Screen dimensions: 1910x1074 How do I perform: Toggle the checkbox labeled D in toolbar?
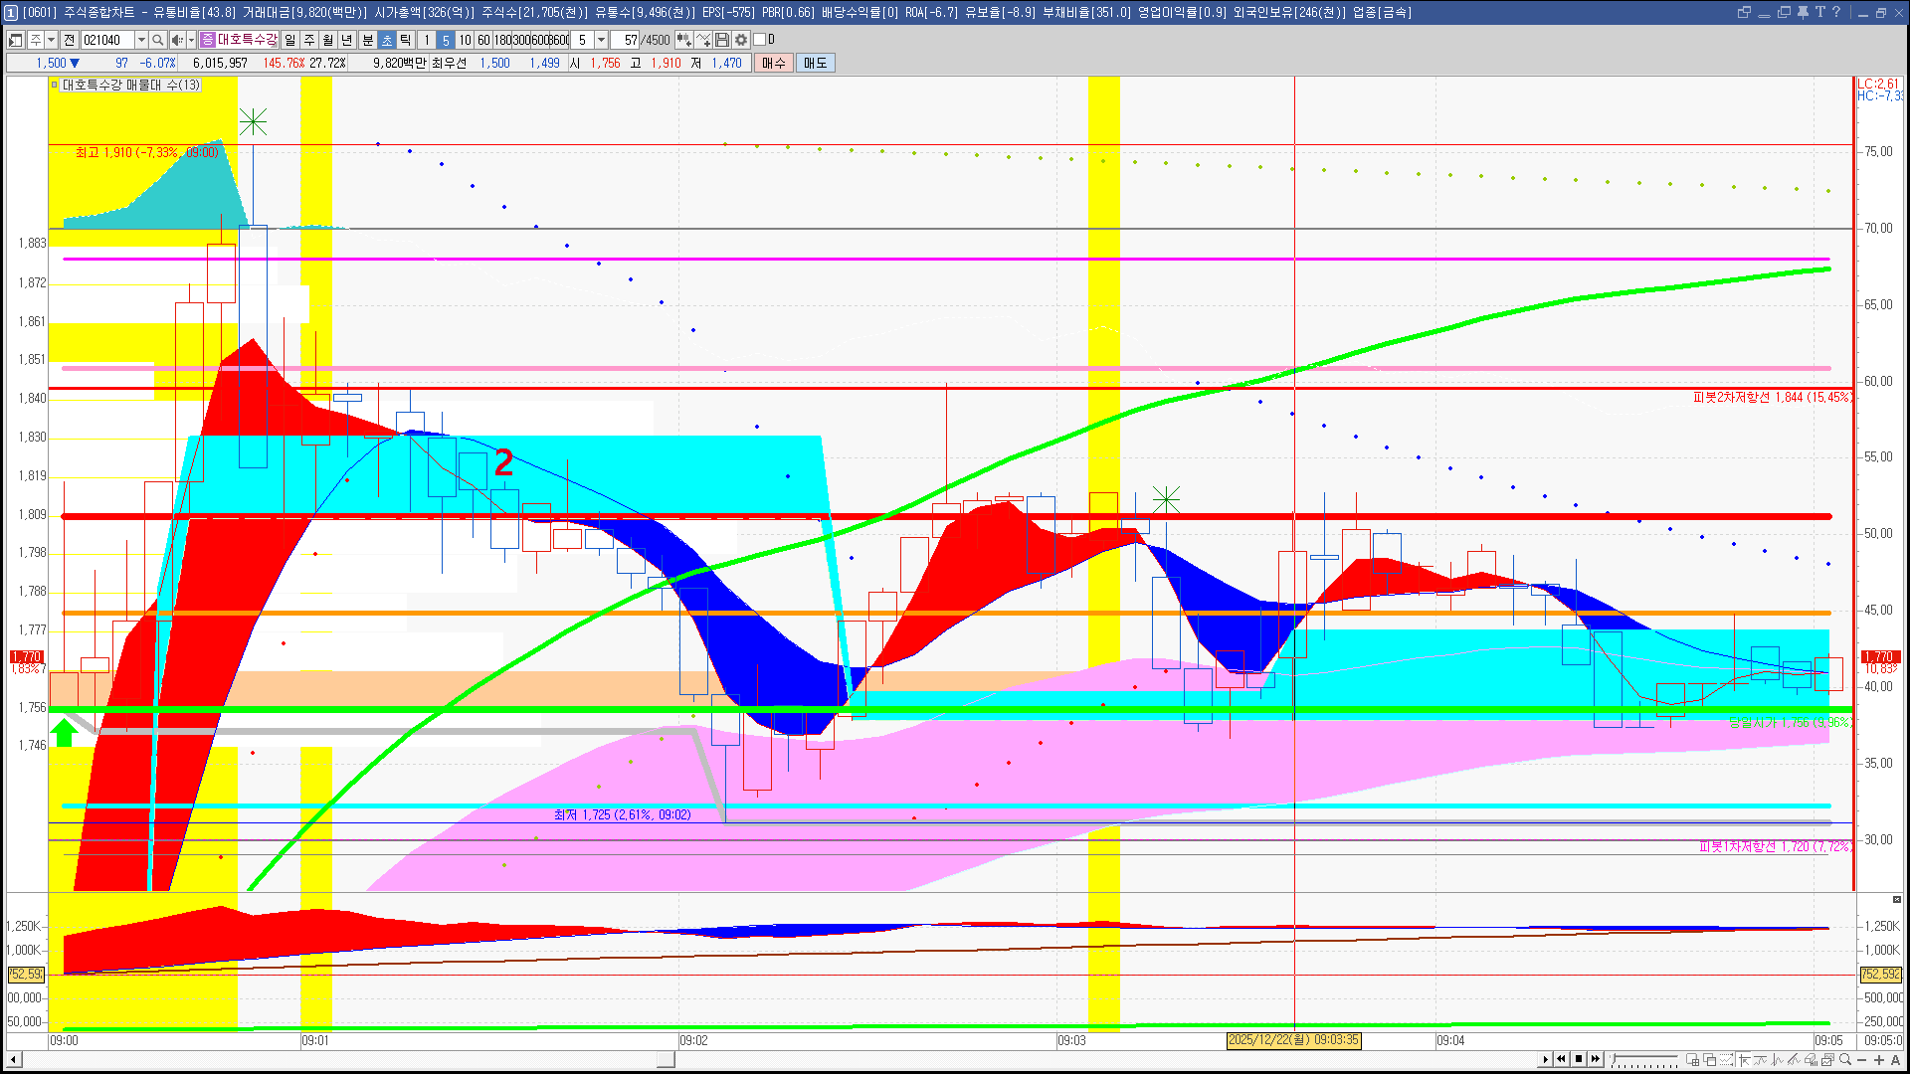click(760, 40)
